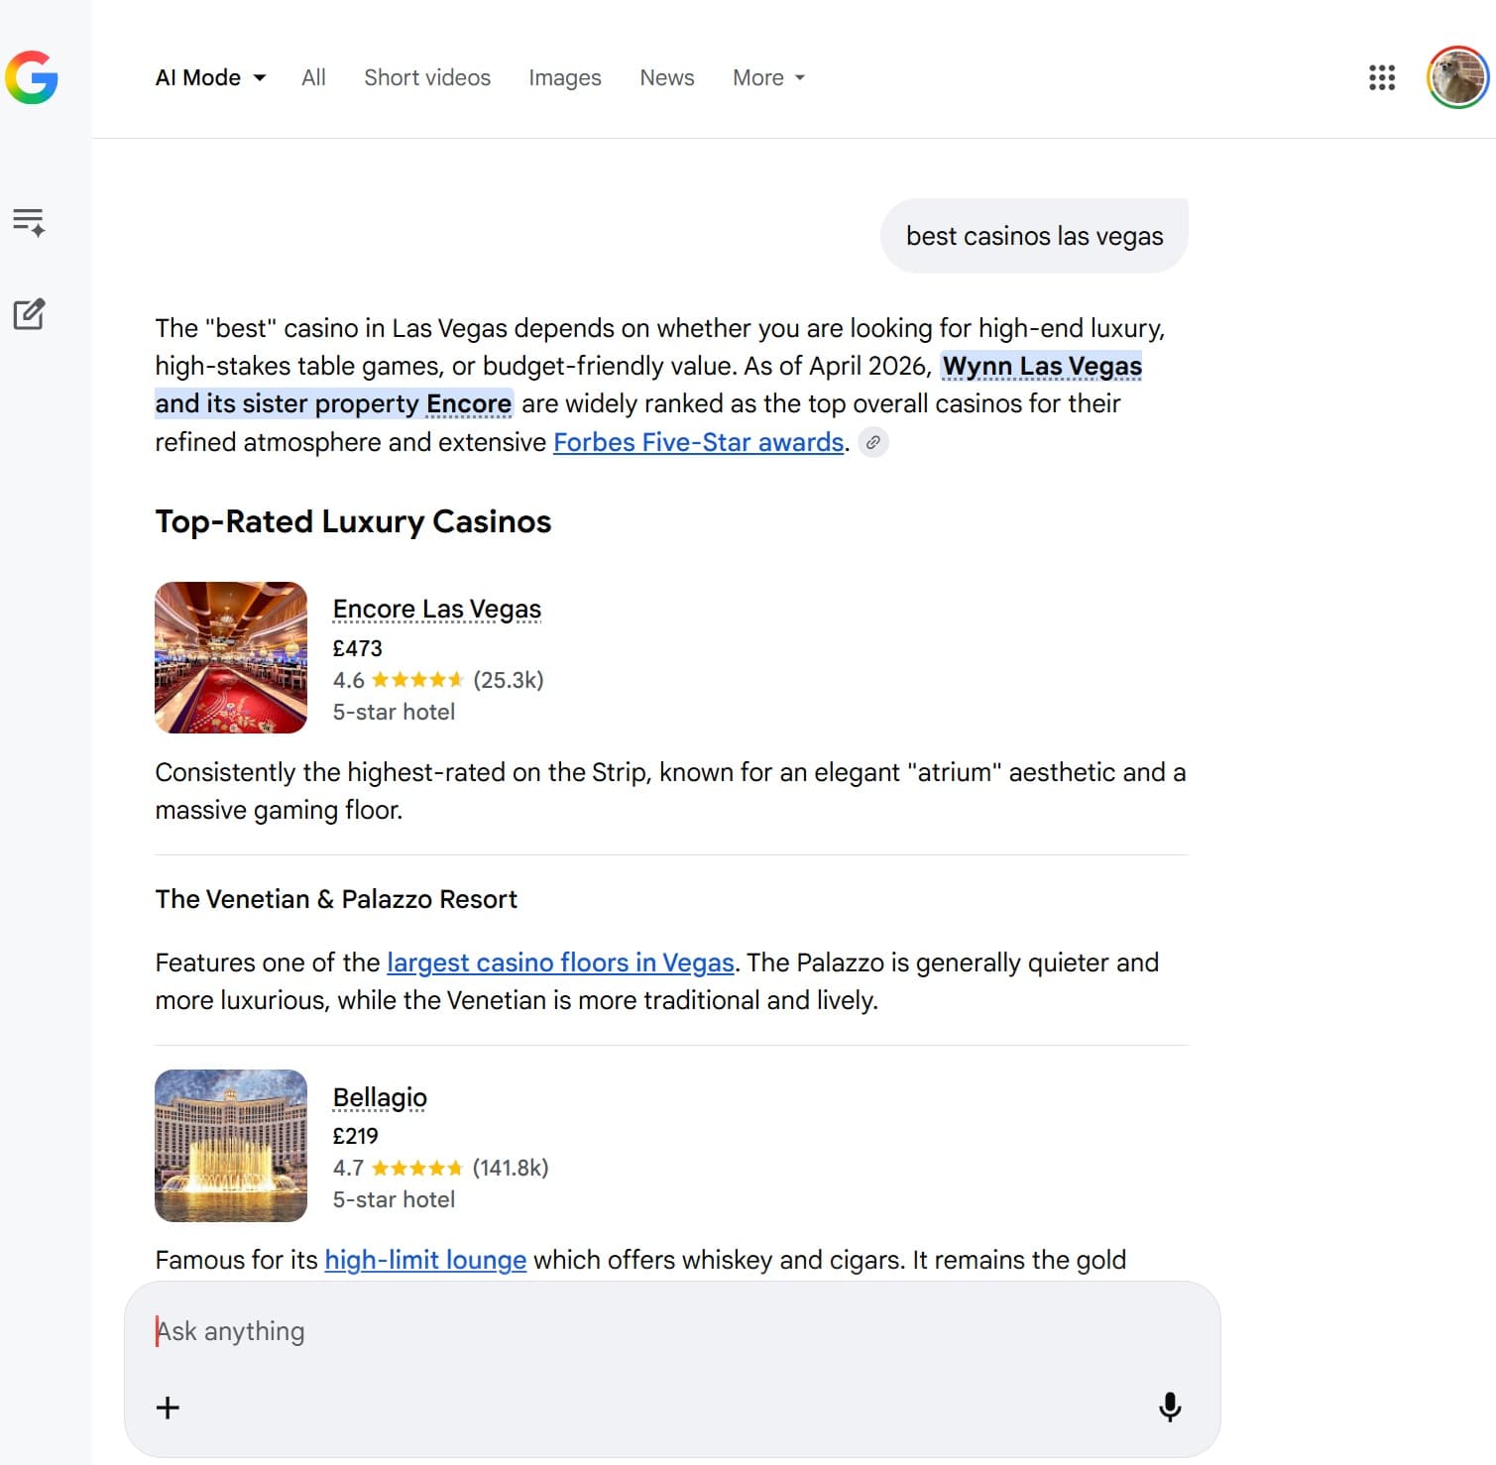The width and height of the screenshot is (1496, 1465).
Task: Click the citation link icon after Forbes sentence
Action: pyautogui.click(x=872, y=443)
